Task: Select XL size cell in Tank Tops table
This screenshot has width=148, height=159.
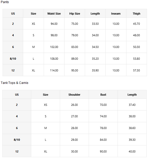Action: [x=46, y=151]
